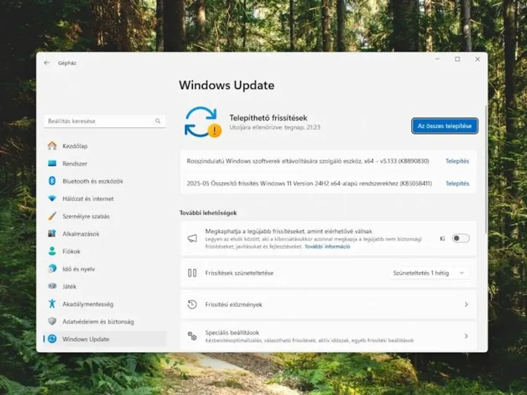Click the Beállítás keresése search field

tap(105, 121)
